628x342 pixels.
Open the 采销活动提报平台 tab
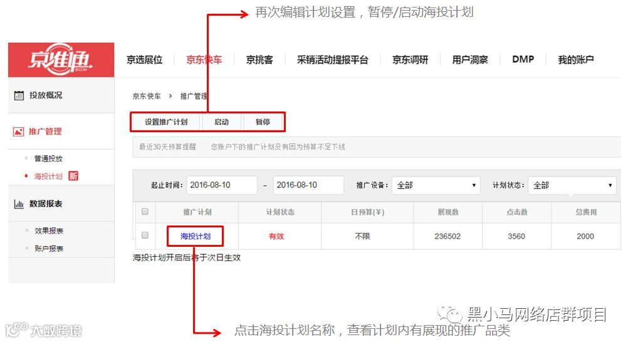click(x=332, y=60)
